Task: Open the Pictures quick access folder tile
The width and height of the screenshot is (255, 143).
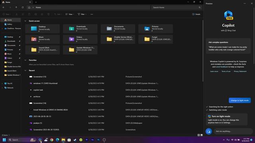Action: (156, 29)
